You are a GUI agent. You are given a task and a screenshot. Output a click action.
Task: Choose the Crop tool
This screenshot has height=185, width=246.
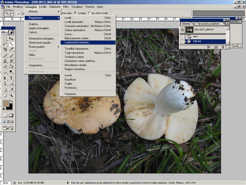tap(5, 49)
